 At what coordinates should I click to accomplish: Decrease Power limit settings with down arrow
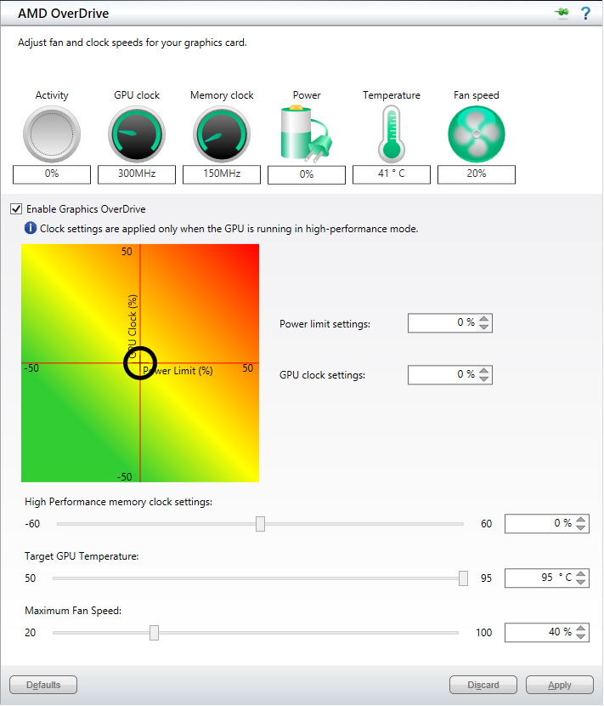484,327
